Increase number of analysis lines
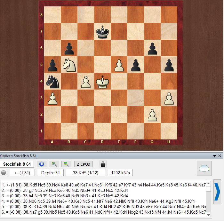Screen dimensions: 224x221 pyautogui.click(x=54, y=164)
